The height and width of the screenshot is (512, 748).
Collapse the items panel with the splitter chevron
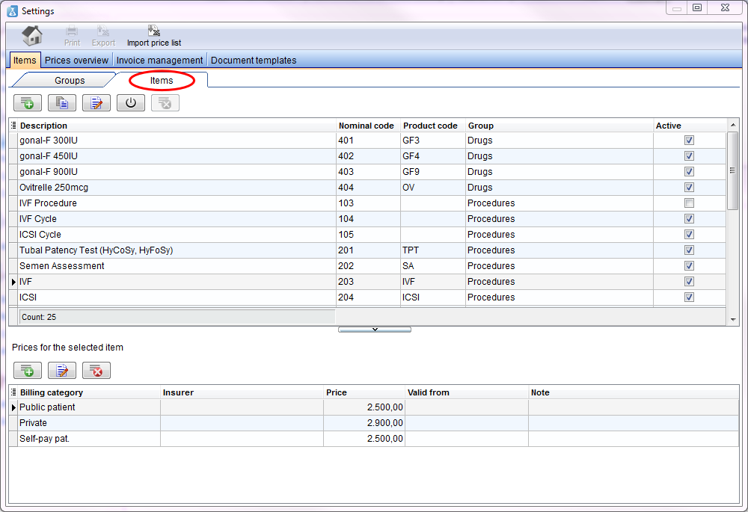[x=375, y=330]
